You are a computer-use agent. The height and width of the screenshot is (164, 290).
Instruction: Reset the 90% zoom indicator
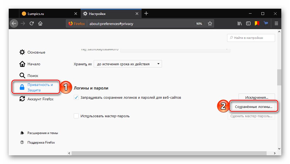click(x=199, y=24)
